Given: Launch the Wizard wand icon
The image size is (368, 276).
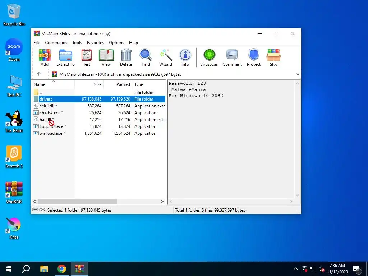Looking at the screenshot, I should click(166, 57).
